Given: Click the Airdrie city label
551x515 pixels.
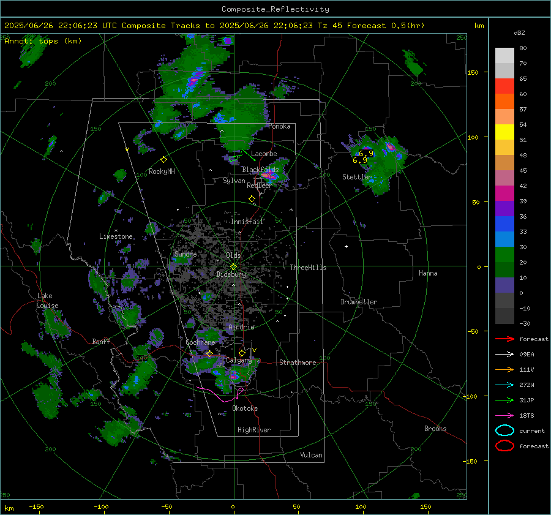Looking at the screenshot, I should point(241,327).
